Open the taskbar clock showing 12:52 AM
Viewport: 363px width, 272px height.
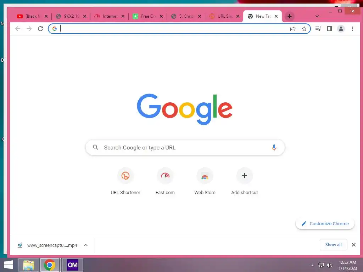[347, 265]
